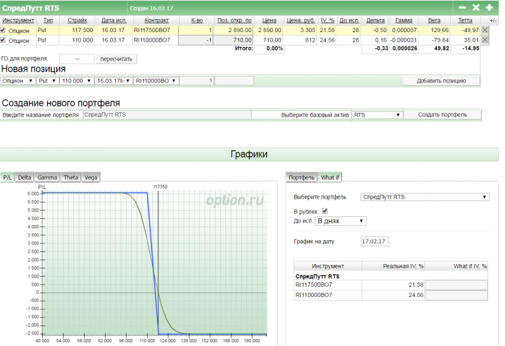Viewport: 505px width, 346px height.
Task: Click the пересчитать button
Action: tap(116, 59)
